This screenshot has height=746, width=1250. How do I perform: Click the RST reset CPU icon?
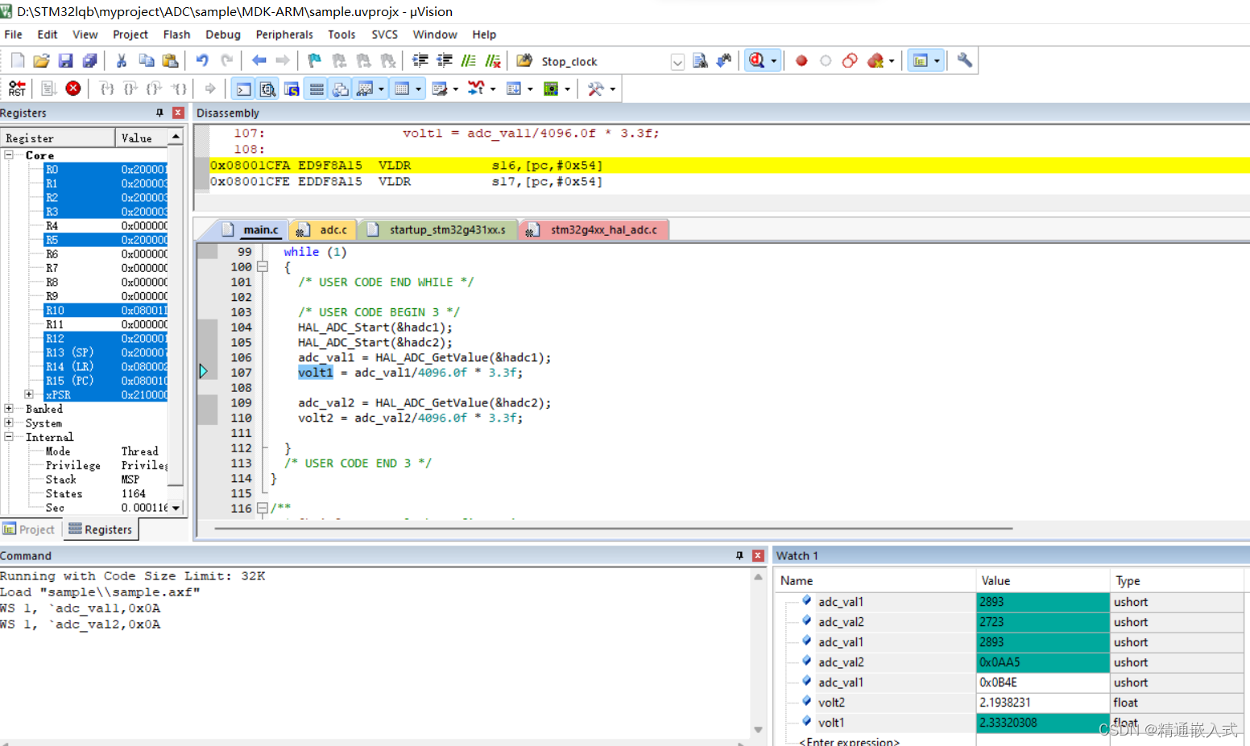pyautogui.click(x=17, y=89)
